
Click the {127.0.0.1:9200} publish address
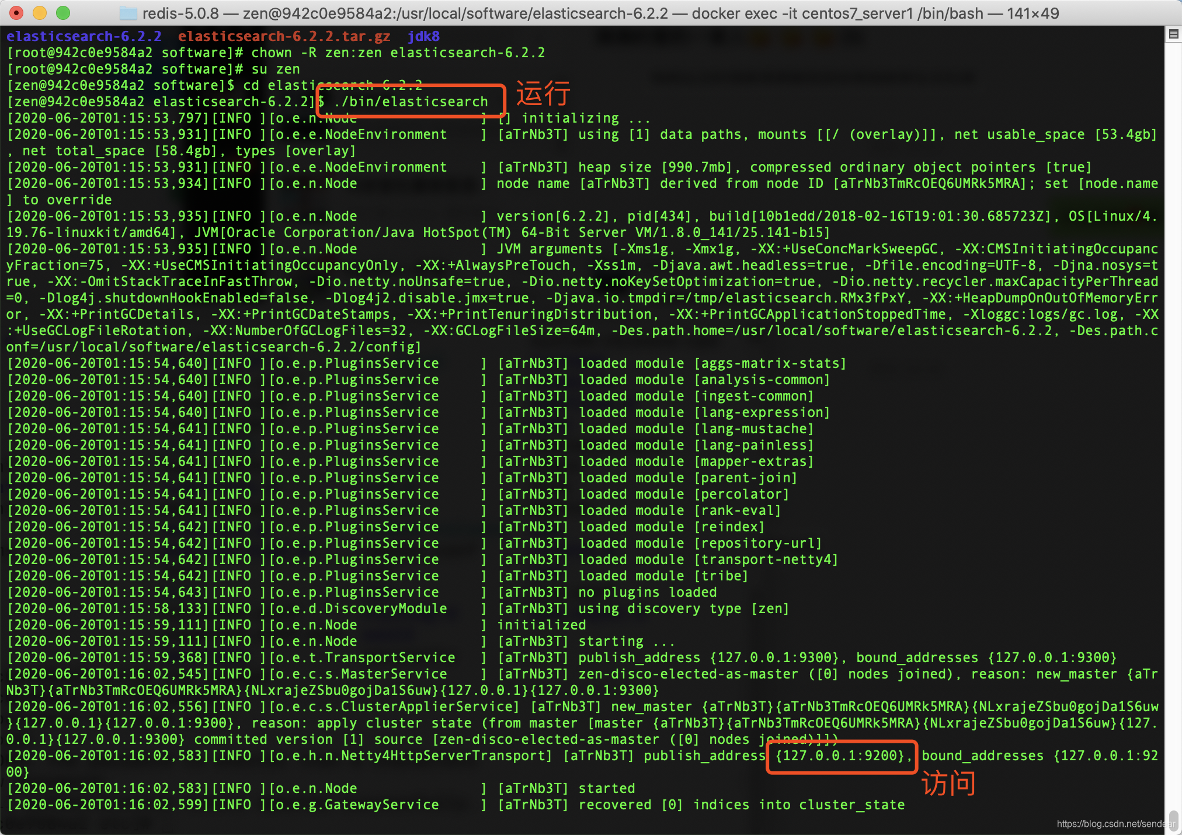pos(840,756)
